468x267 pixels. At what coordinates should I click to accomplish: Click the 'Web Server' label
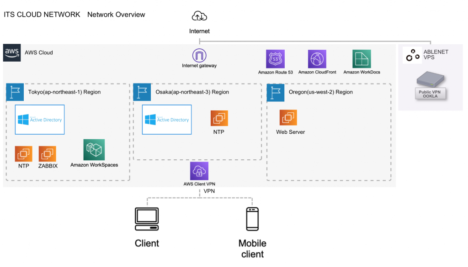(x=290, y=132)
